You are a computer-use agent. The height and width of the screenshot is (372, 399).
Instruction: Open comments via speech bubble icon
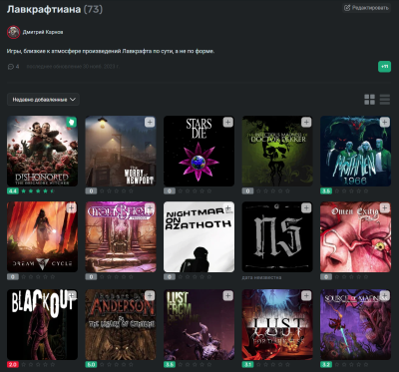point(10,67)
